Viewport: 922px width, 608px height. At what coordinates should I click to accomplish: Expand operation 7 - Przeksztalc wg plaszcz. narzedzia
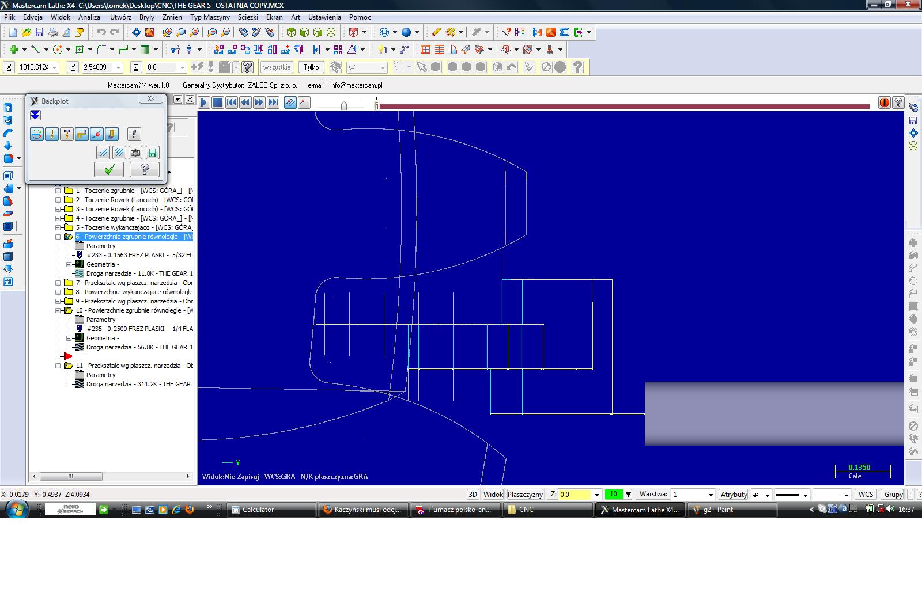tap(58, 283)
